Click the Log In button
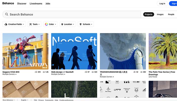The width and height of the screenshot is (177, 101). (x=162, y=4)
